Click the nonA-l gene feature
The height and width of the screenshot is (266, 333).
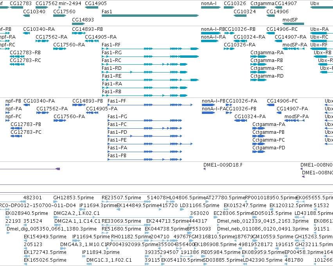[211, 7]
